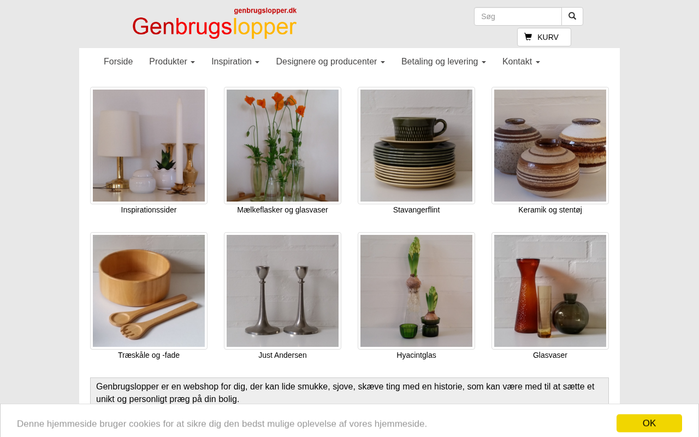Expand the Produkter dropdown menu
This screenshot has width=699, height=437.
pyautogui.click(x=172, y=62)
